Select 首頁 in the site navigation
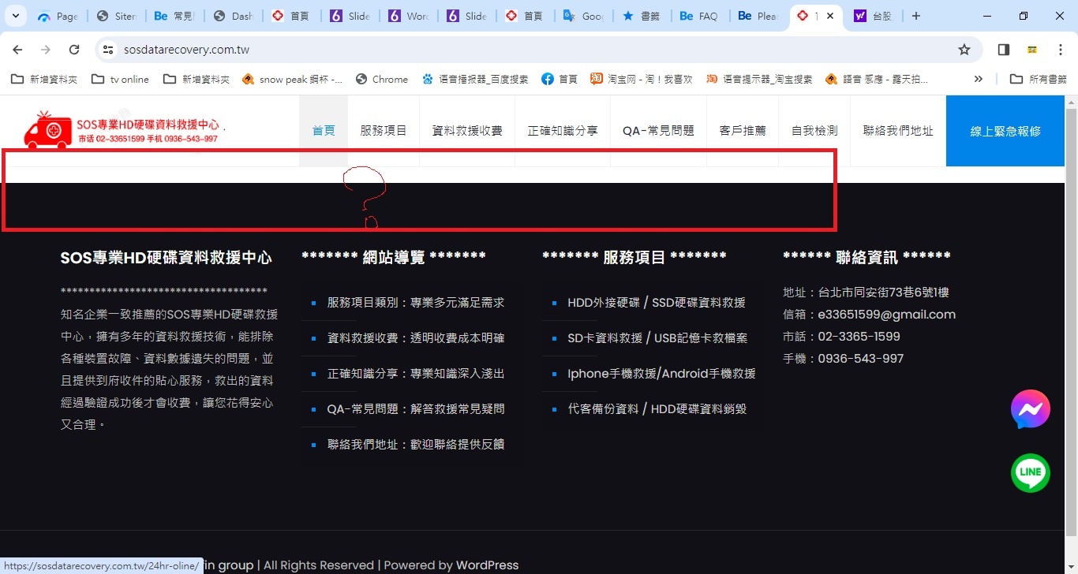The image size is (1078, 574). tap(324, 131)
